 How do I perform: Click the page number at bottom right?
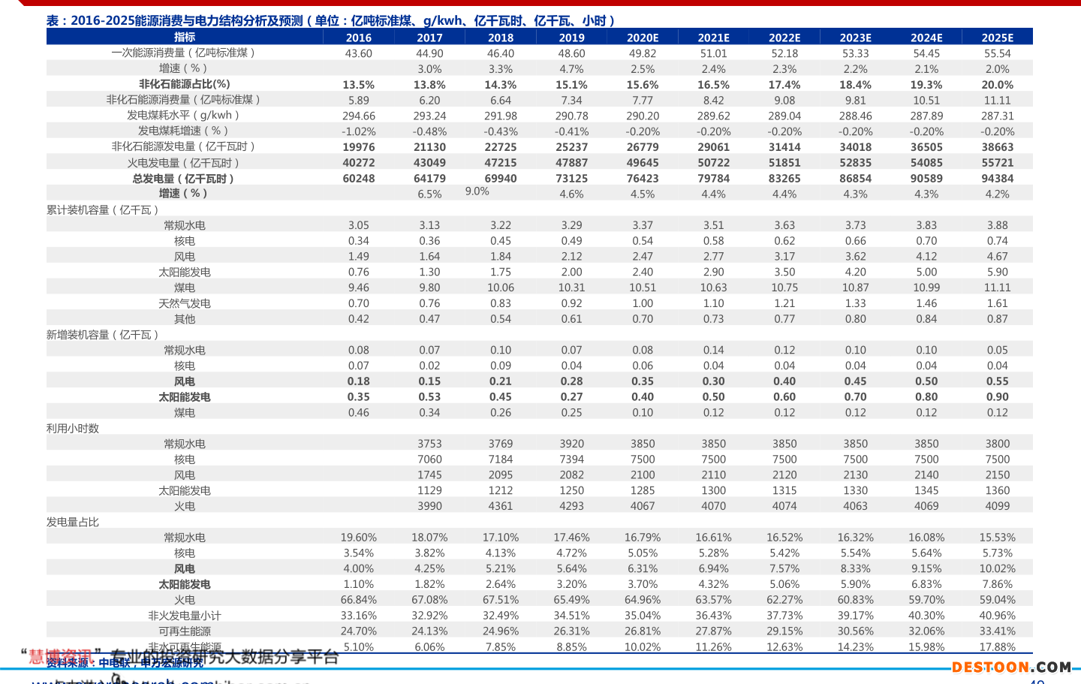point(1037,681)
